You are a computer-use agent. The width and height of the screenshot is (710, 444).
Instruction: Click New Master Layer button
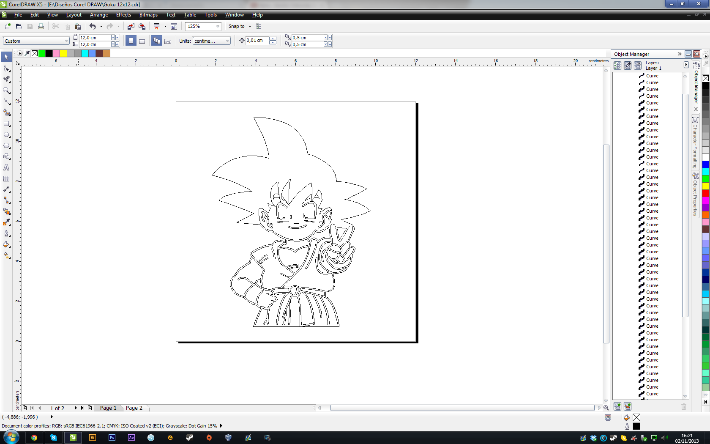pyautogui.click(x=628, y=406)
